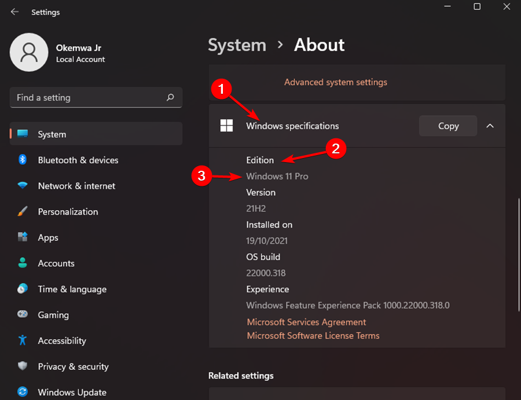This screenshot has height=400, width=521.
Task: Click the Copy button for Windows specifications
Action: pos(447,126)
